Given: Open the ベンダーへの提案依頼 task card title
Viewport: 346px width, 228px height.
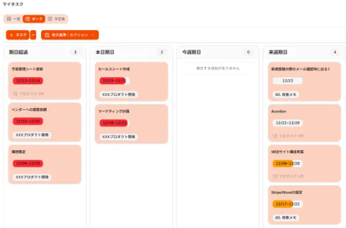Looking at the screenshot, I should coord(29,110).
